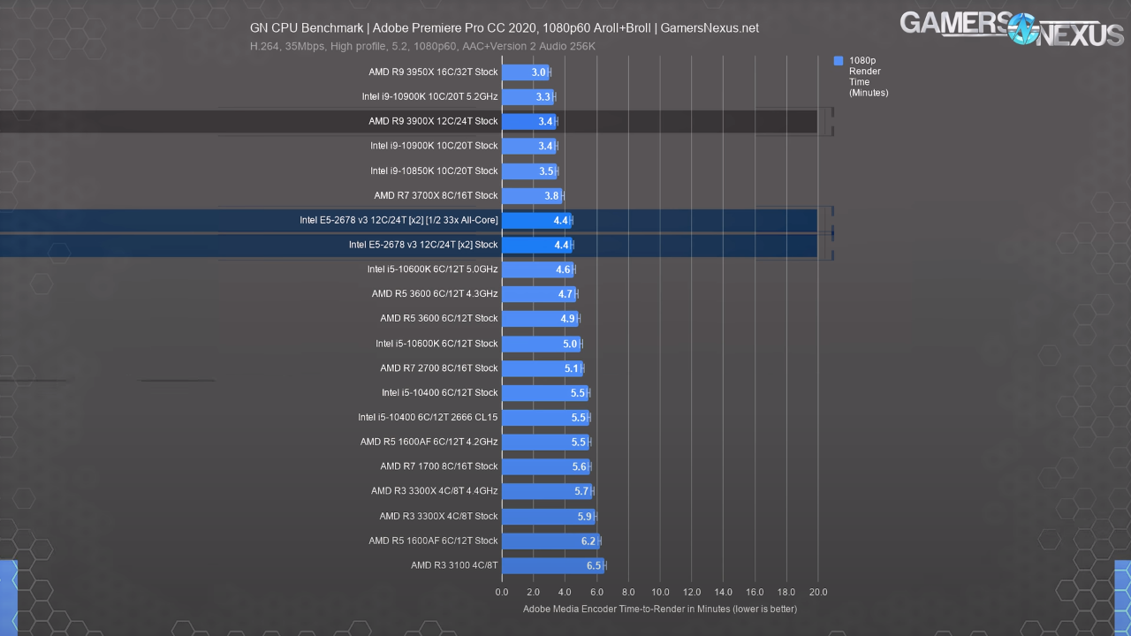Click the x-axis tick label 16.0
Screen dimensions: 1131x636
click(x=755, y=592)
